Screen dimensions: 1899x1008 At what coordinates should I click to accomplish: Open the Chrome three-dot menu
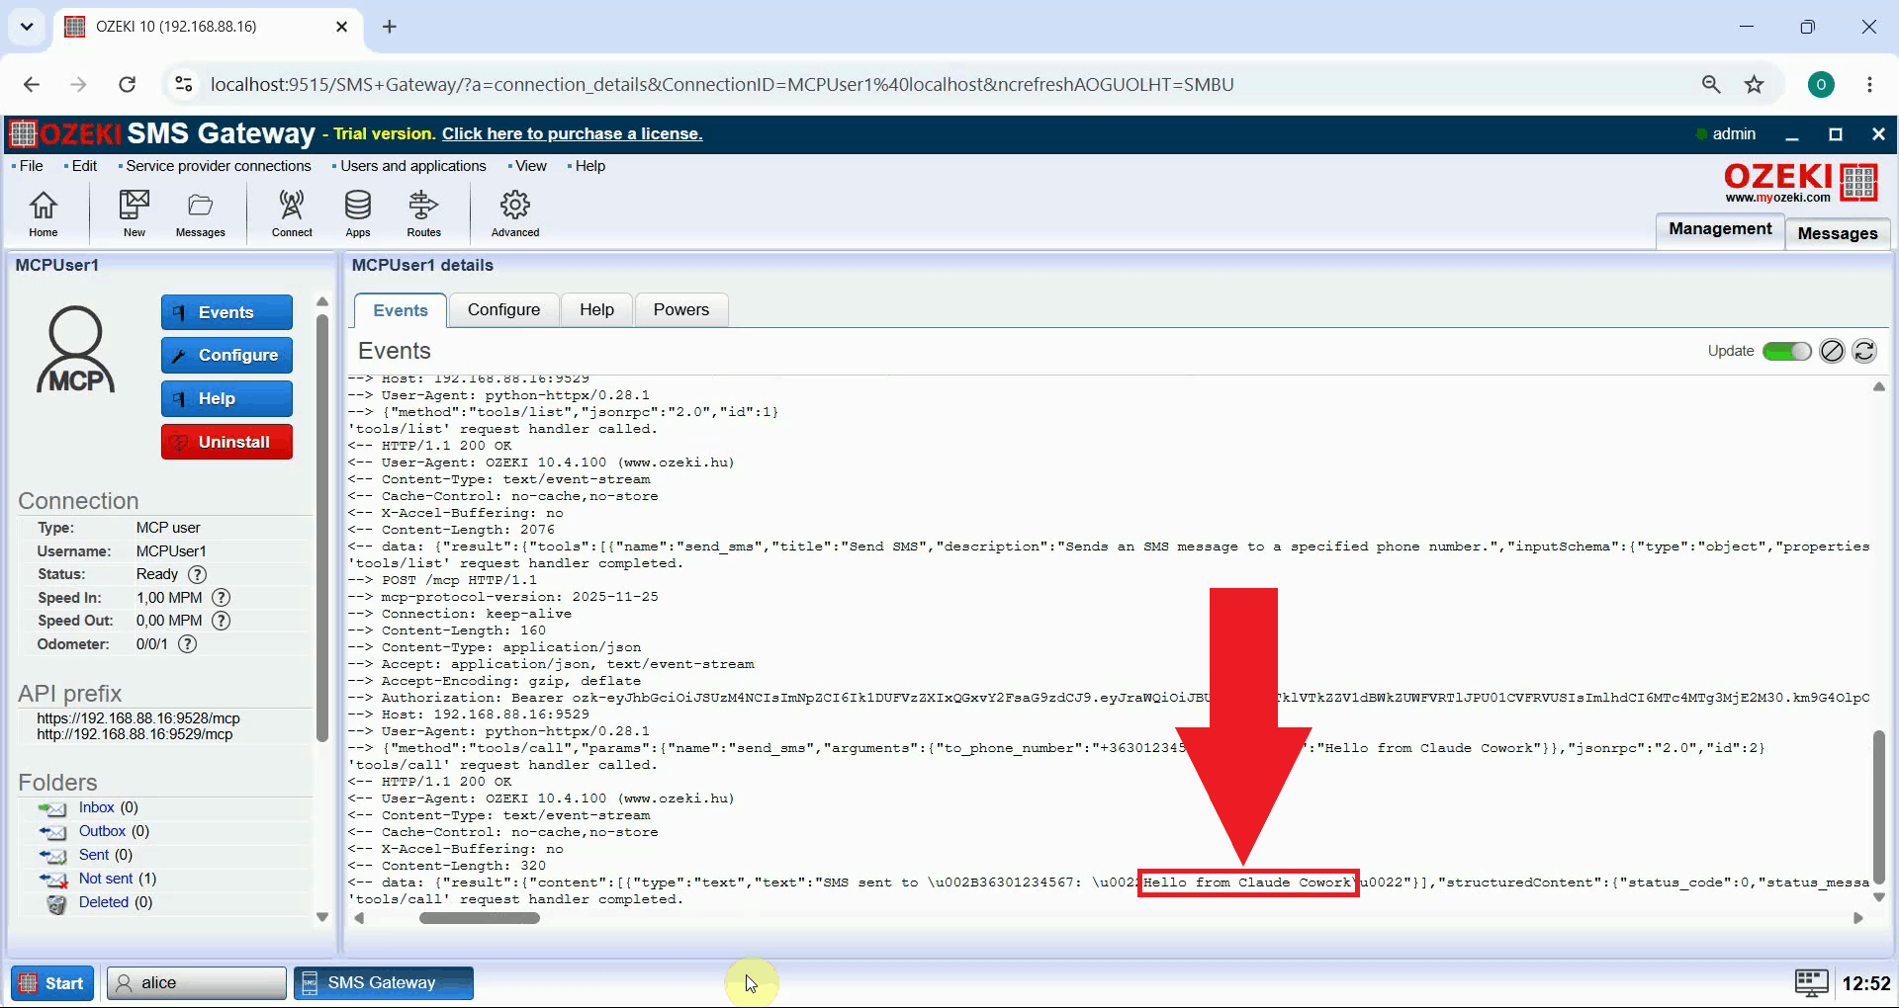pyautogui.click(x=1869, y=84)
